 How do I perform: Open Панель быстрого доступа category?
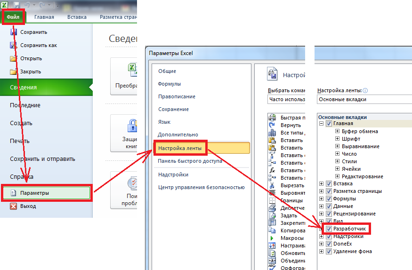(x=190, y=161)
